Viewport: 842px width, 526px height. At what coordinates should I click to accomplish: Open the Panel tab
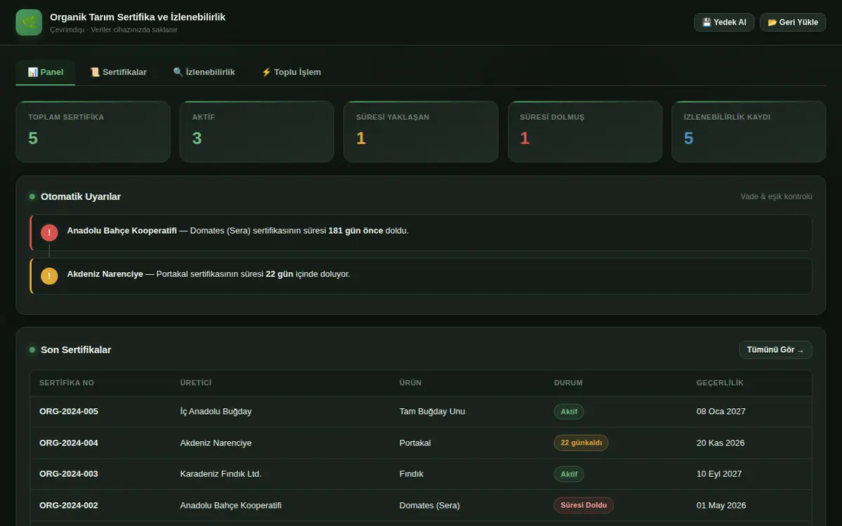46,72
